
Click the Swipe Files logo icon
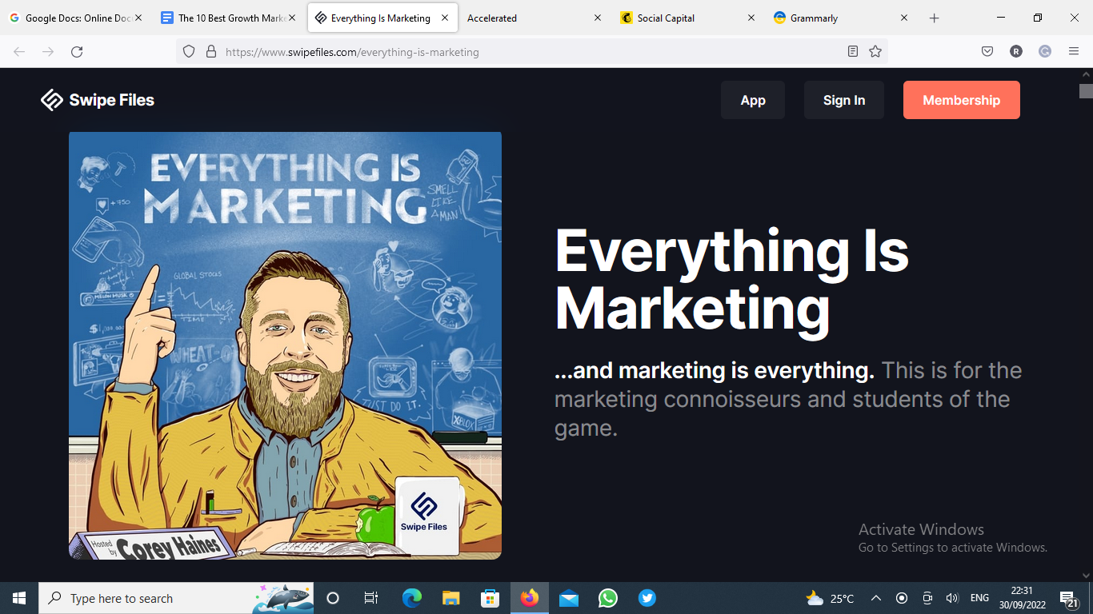[x=52, y=100]
